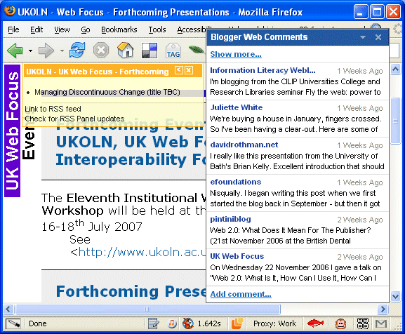The image size is (405, 334).
Task: Open the efoundations comment link
Action: tap(236, 182)
